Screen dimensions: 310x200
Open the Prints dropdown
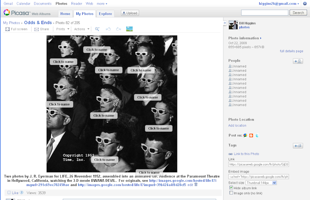(63, 29)
